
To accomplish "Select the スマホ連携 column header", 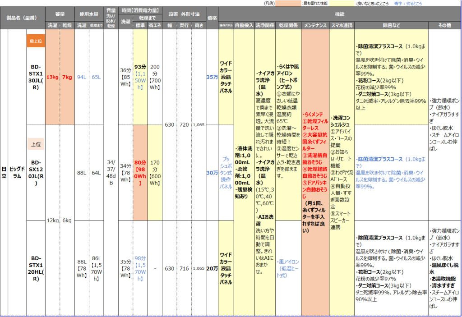I will tap(342, 25).
